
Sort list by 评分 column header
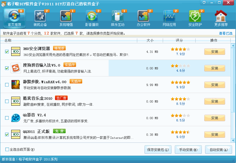[179, 40]
